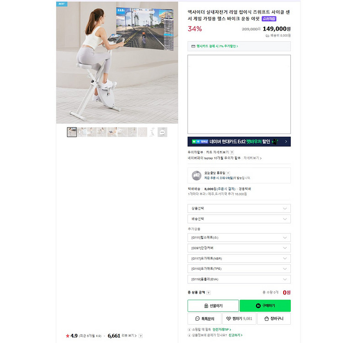Screen dimensions: 343x343
Task: Open 리뷰 보기 reviews link
Action: pos(129,336)
